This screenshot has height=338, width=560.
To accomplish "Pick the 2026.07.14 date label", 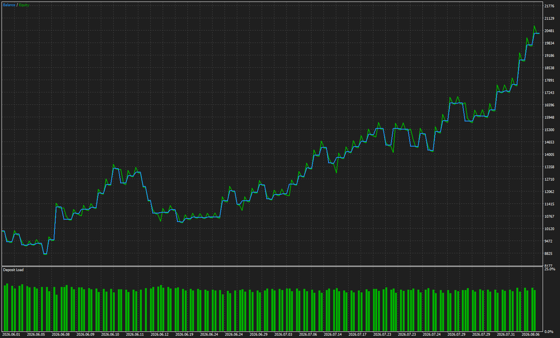I will click(x=333, y=334).
